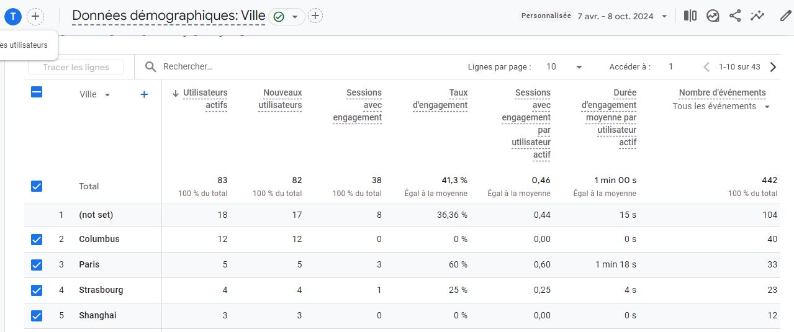Click the compare view icon in top toolbar
This screenshot has width=794, height=332.
(x=690, y=16)
